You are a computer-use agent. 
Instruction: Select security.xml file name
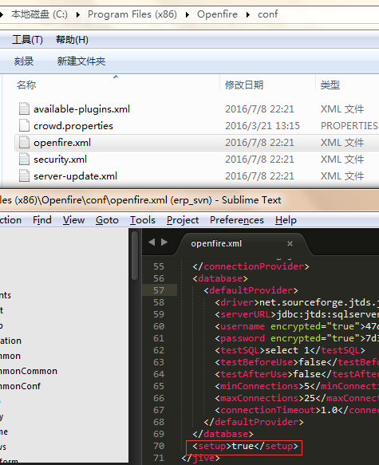pos(60,160)
